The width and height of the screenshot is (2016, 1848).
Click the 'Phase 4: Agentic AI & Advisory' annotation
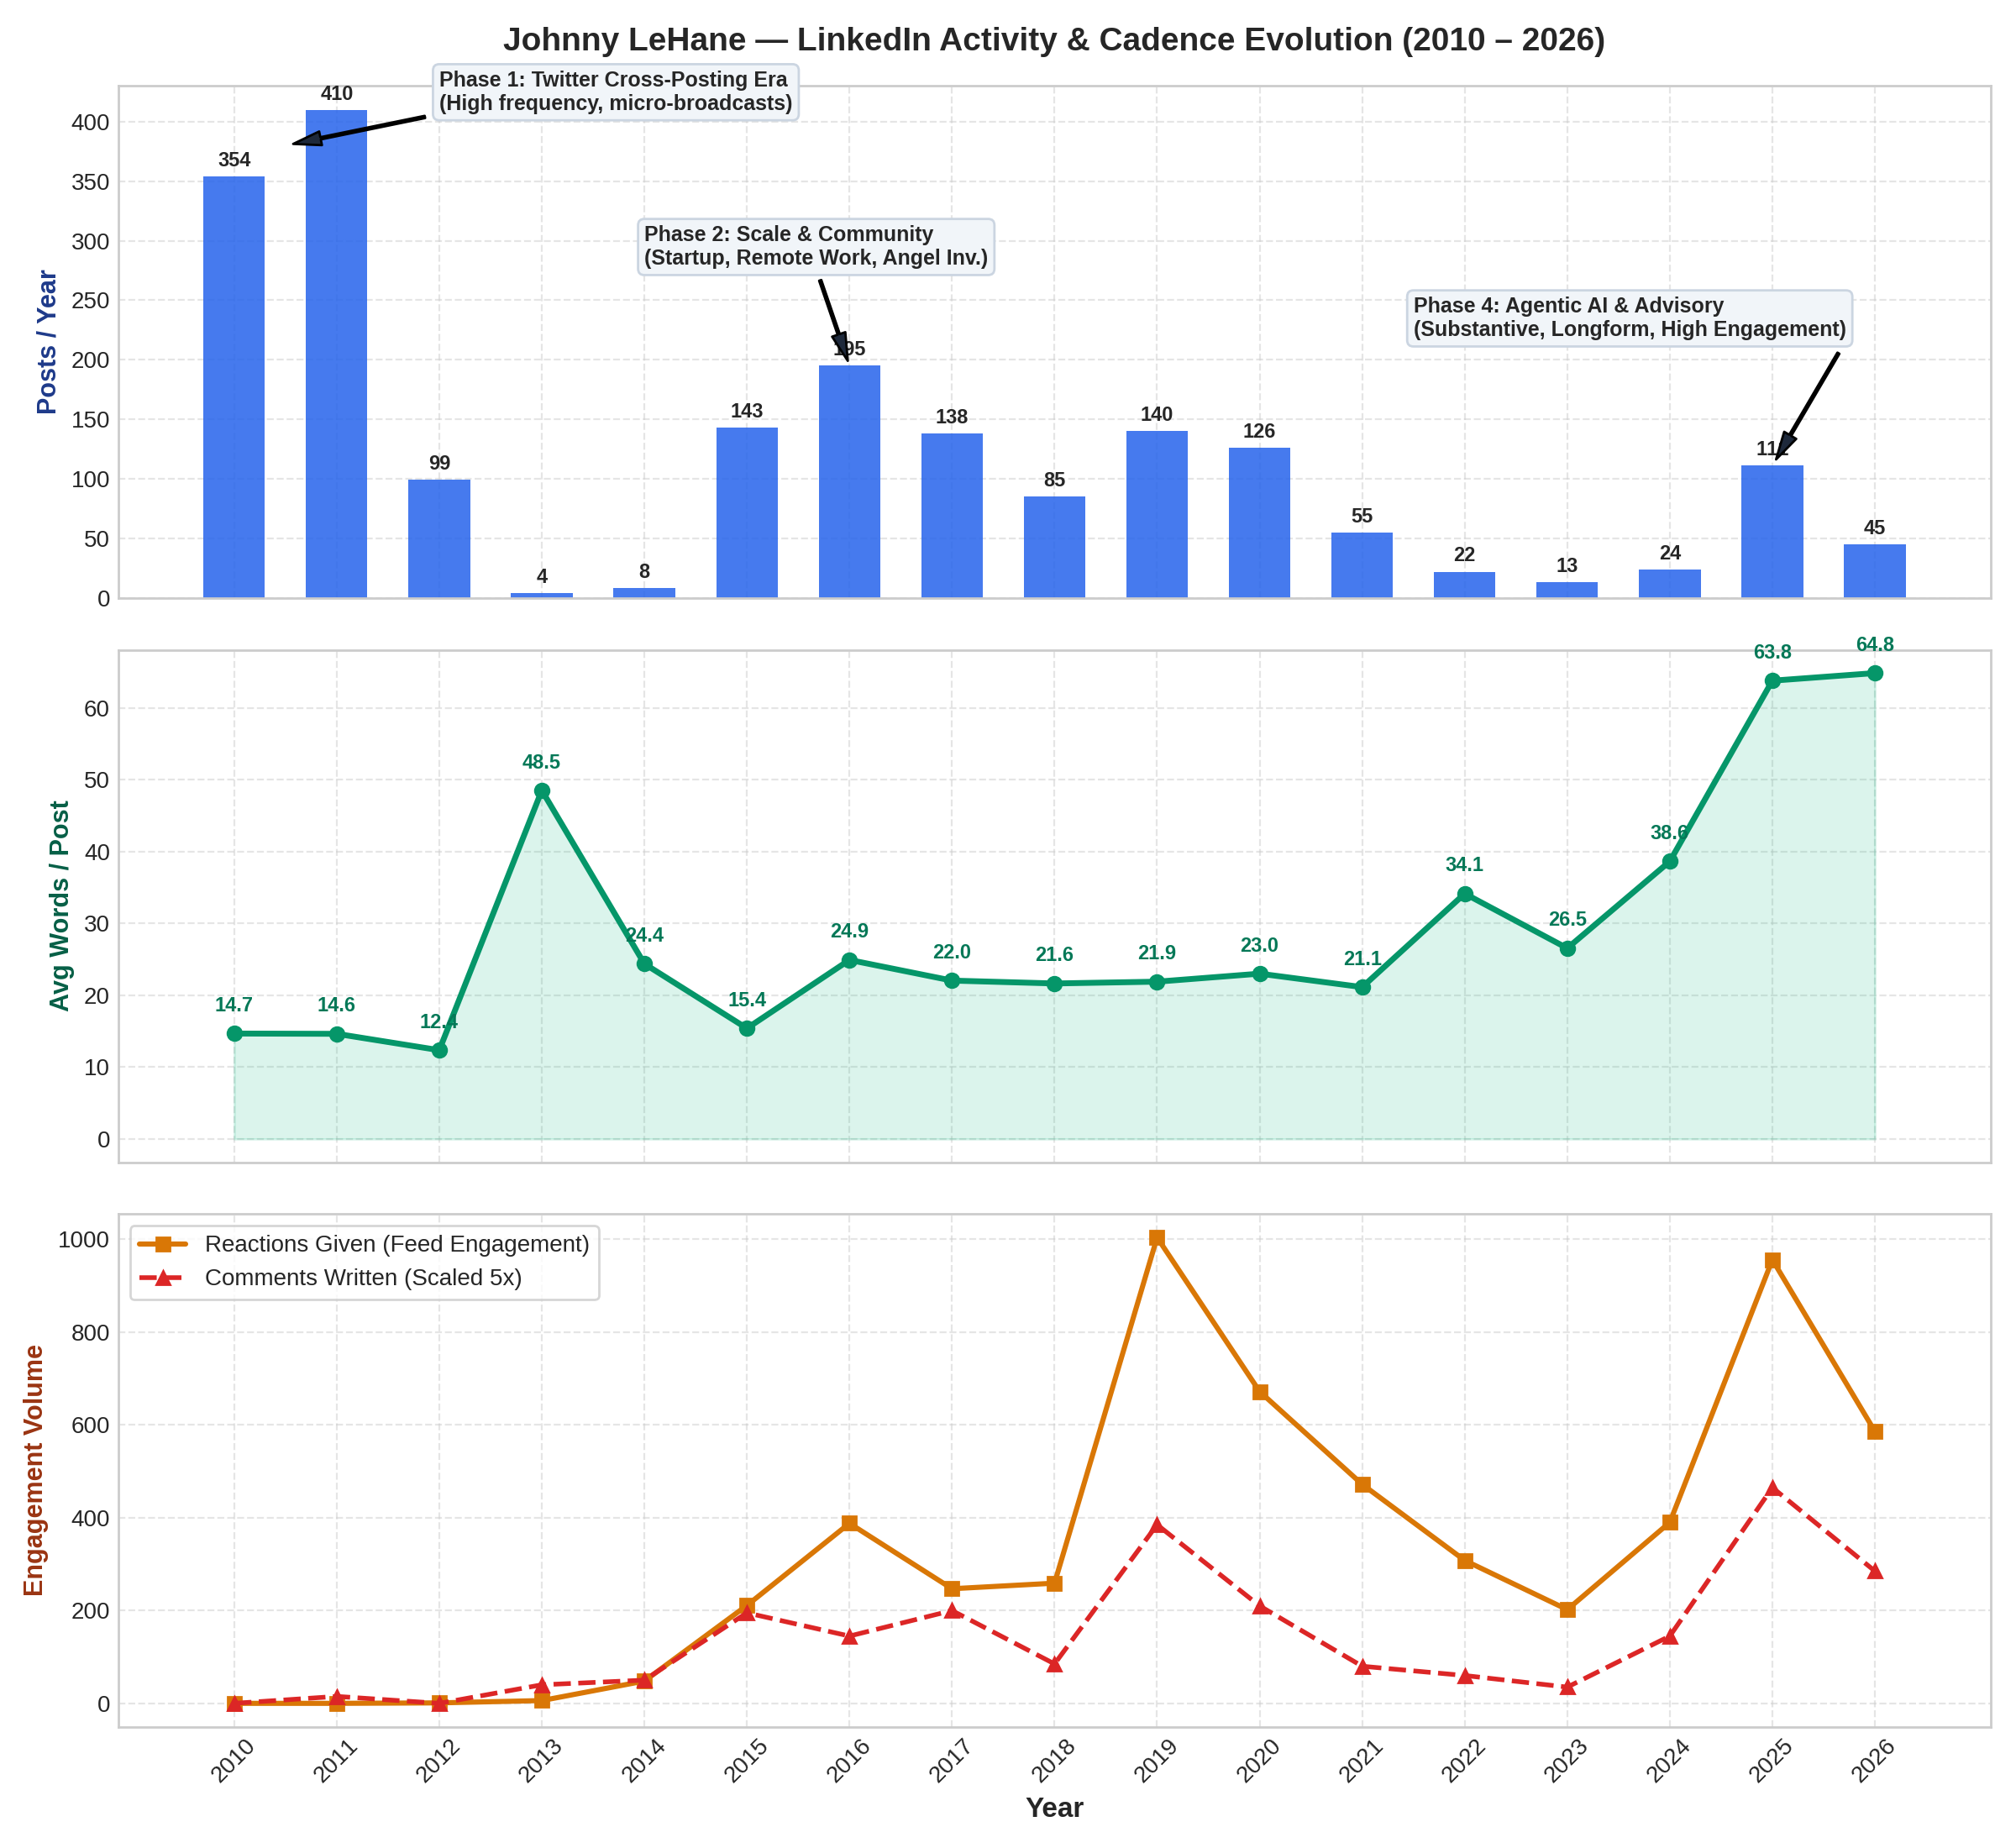(x=1629, y=318)
